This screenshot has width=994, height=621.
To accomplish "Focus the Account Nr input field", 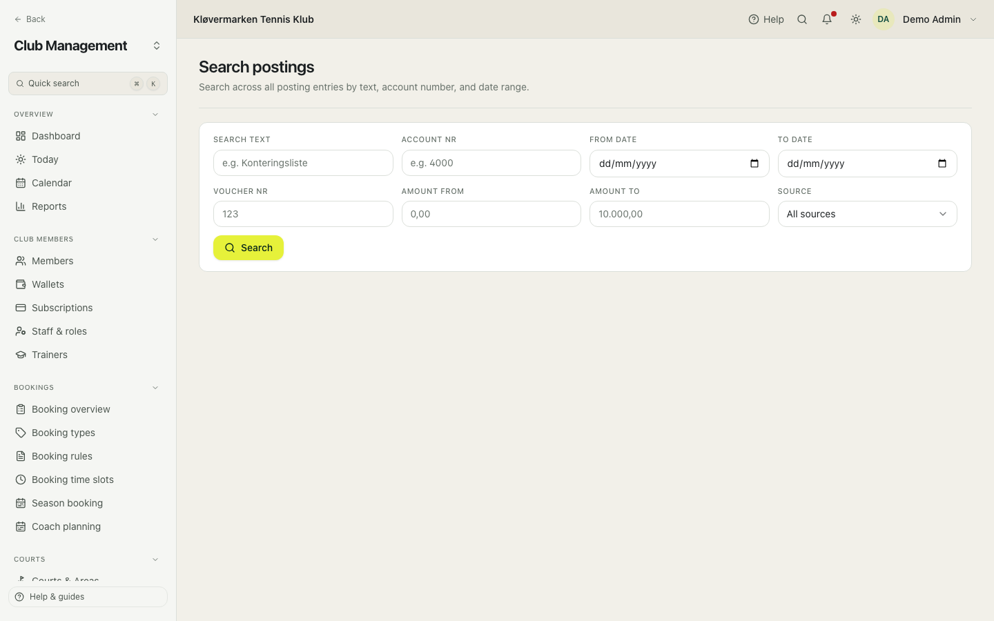I will [x=491, y=163].
